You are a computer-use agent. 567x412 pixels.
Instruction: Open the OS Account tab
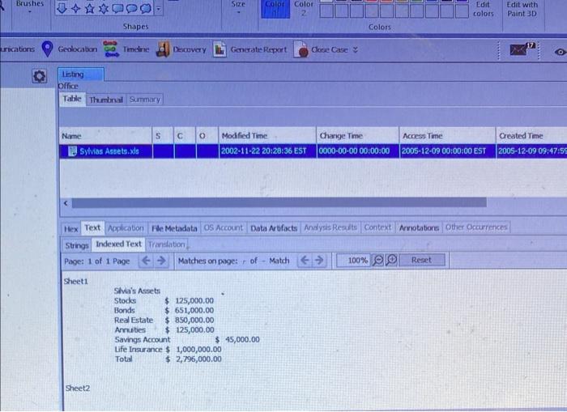pos(223,228)
